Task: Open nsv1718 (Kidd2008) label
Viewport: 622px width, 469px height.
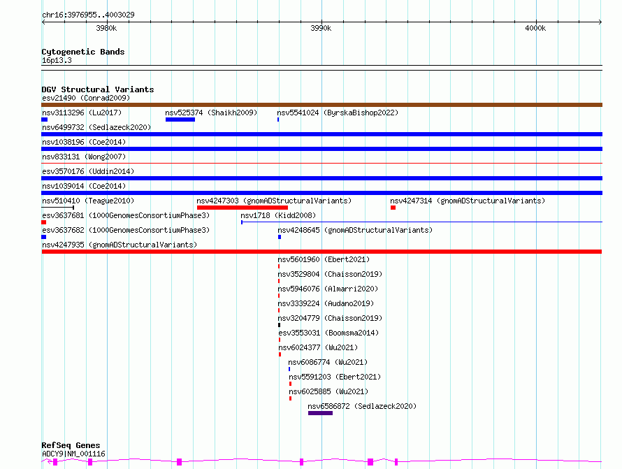Action: tap(278, 215)
